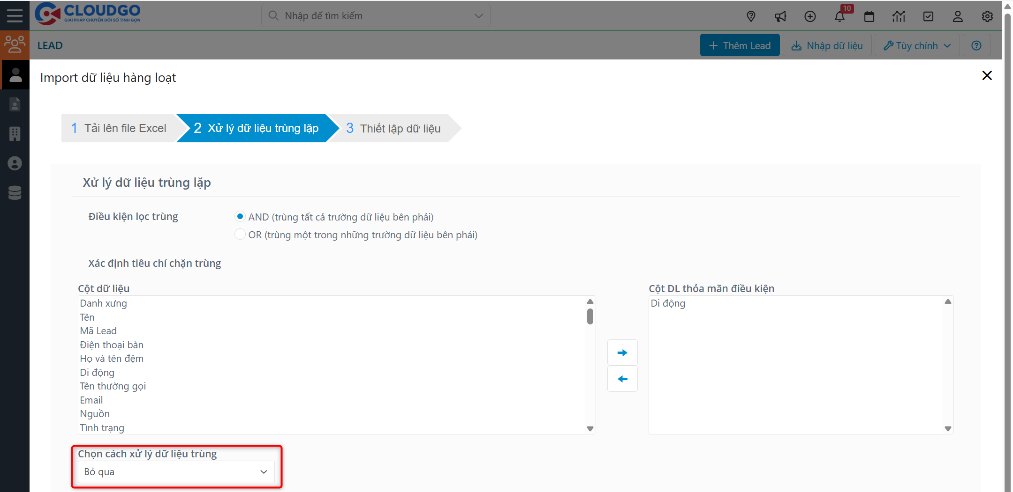Image resolution: width=1013 pixels, height=492 pixels.
Task: Expand the Tùy chỉnh dropdown
Action: pos(916,45)
